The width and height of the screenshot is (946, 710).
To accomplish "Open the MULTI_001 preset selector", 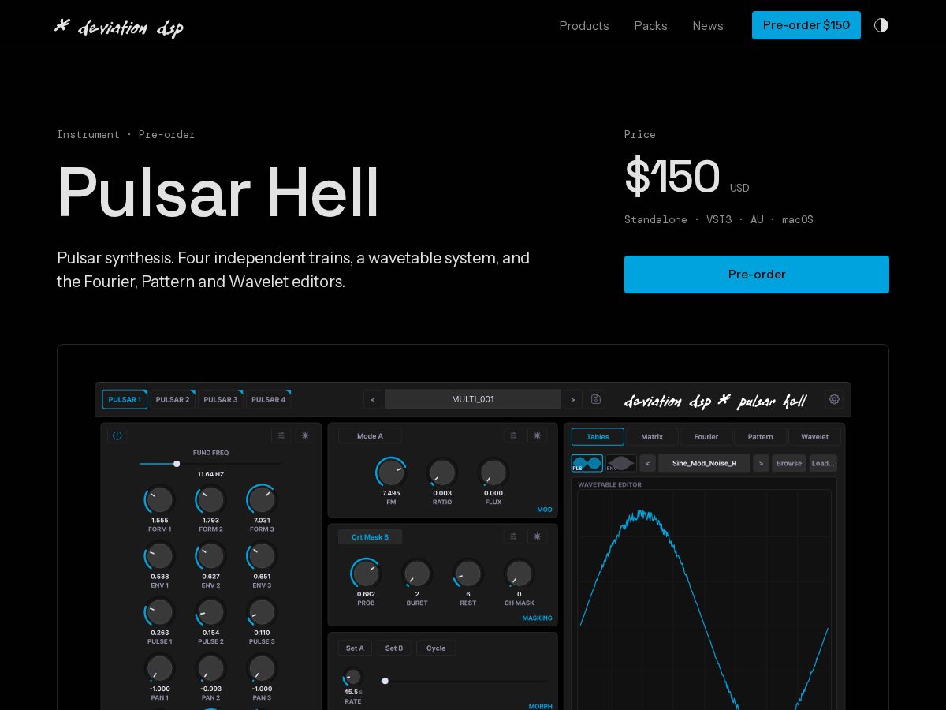I will point(473,399).
